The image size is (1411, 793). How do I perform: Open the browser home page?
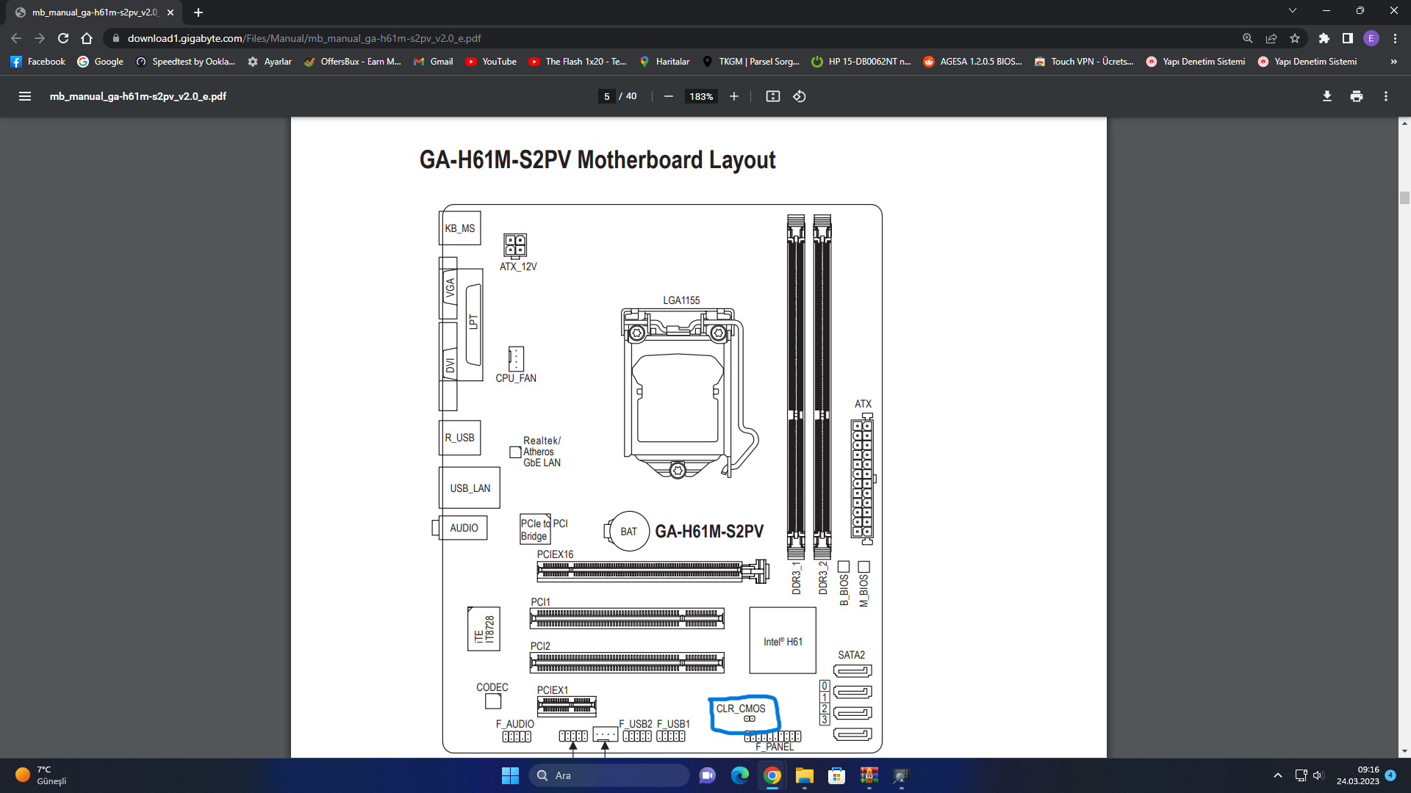87,38
